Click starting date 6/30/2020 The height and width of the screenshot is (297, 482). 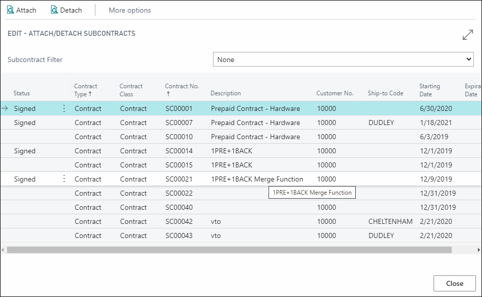[436, 108]
